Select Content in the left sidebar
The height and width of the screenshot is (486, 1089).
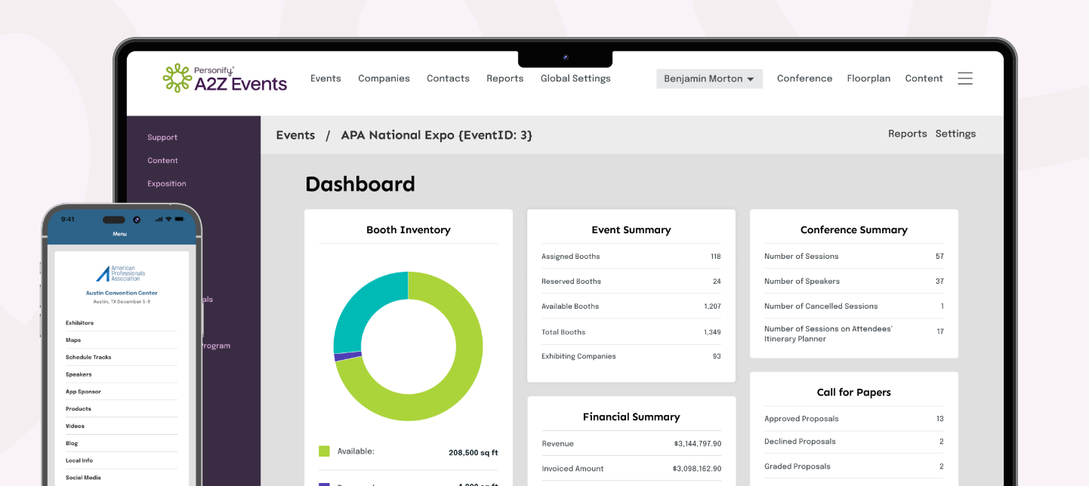coord(162,161)
